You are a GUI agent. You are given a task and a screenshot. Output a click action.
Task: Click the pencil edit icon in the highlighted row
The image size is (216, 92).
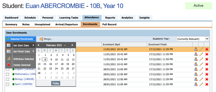pyautogui.click(x=201, y=49)
